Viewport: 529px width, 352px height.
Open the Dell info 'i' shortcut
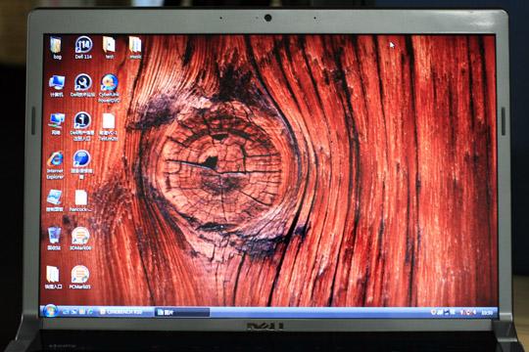click(82, 126)
